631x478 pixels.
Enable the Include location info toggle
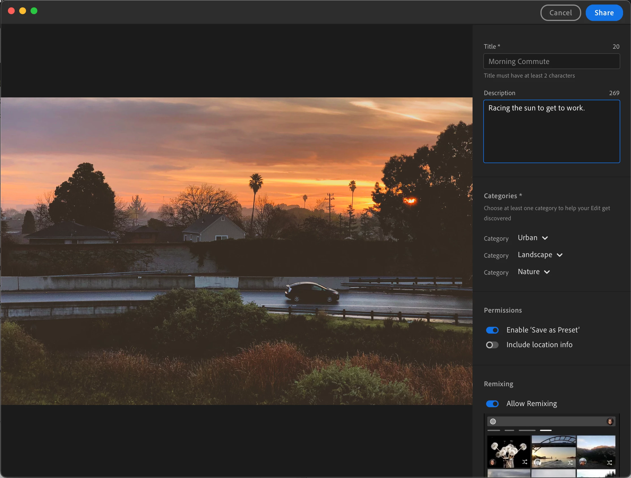pos(492,345)
